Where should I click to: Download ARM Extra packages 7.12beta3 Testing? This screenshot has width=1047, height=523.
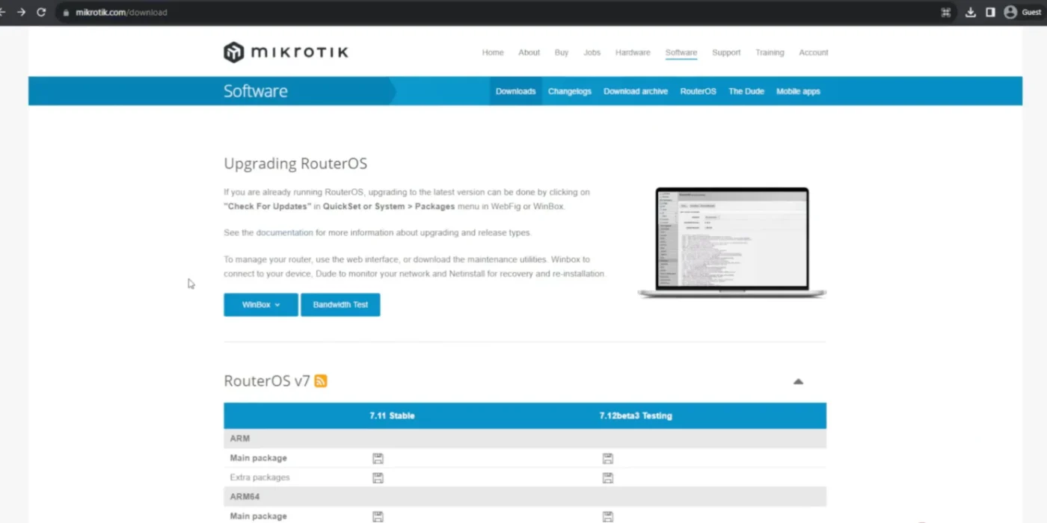607,477
